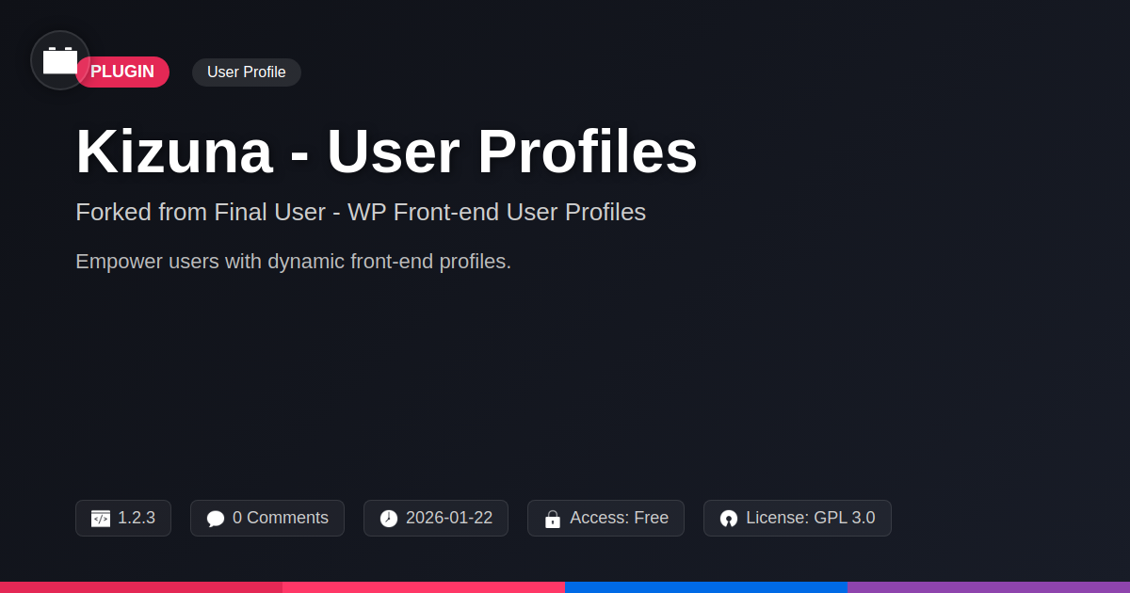Click the open source license icon

(x=729, y=519)
